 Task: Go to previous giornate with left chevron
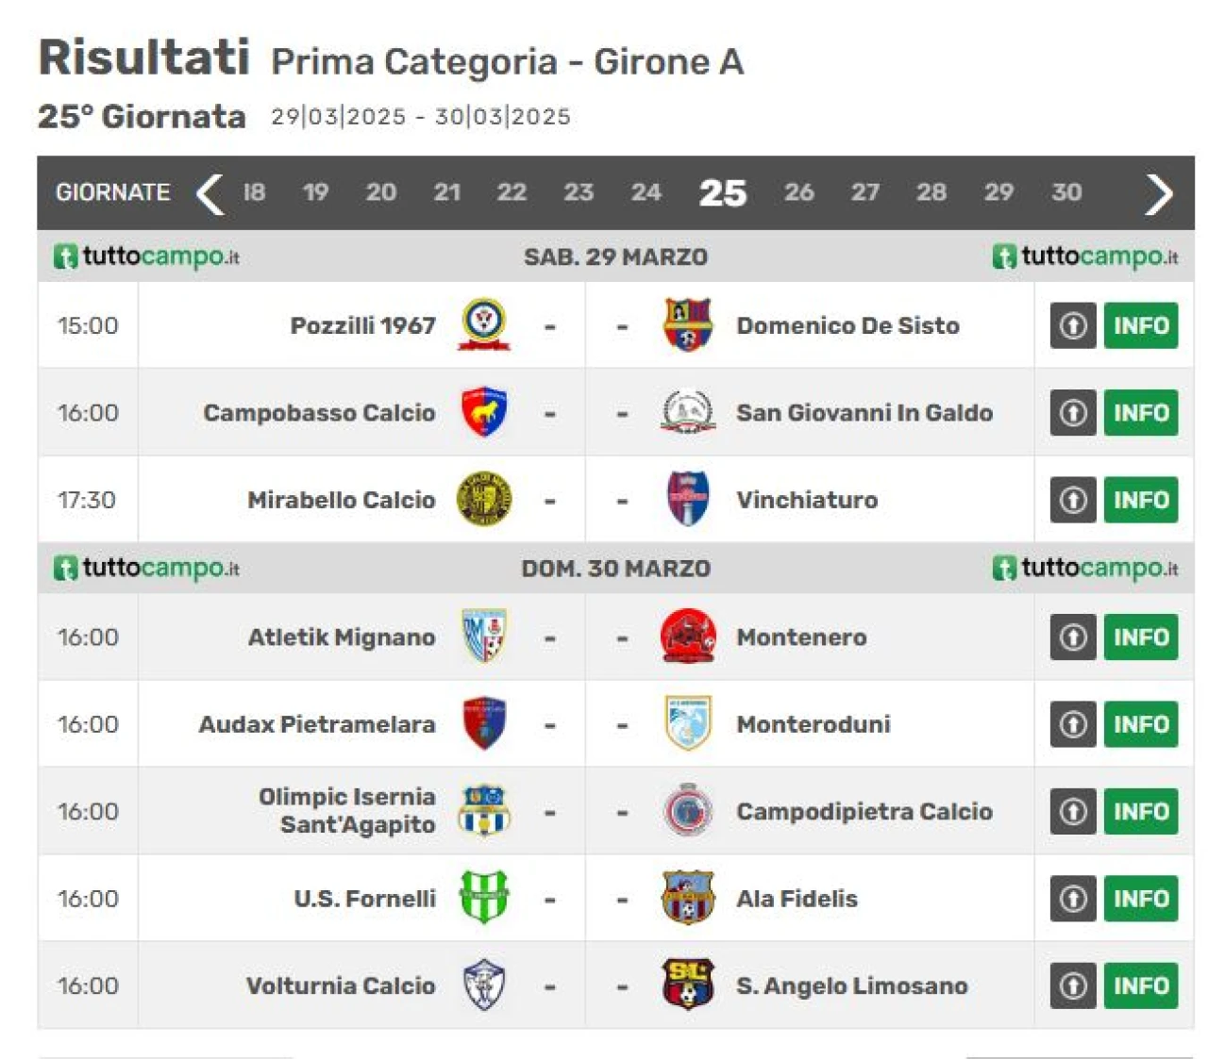tap(210, 194)
